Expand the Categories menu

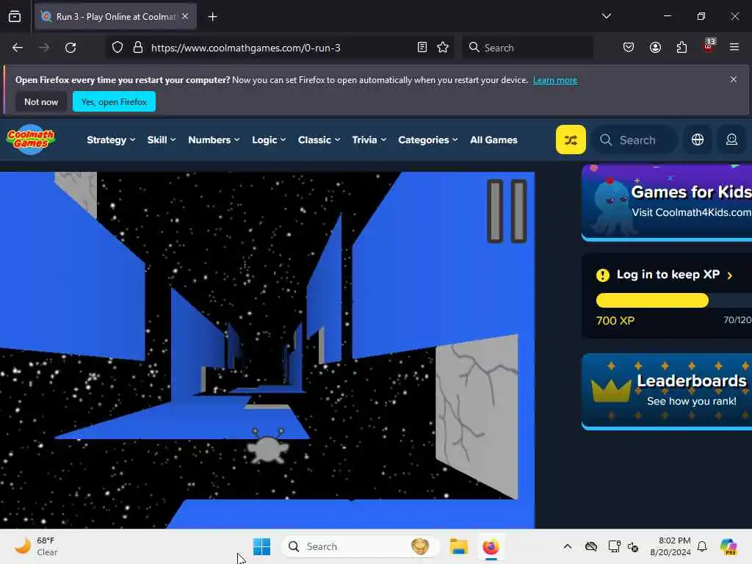point(428,140)
